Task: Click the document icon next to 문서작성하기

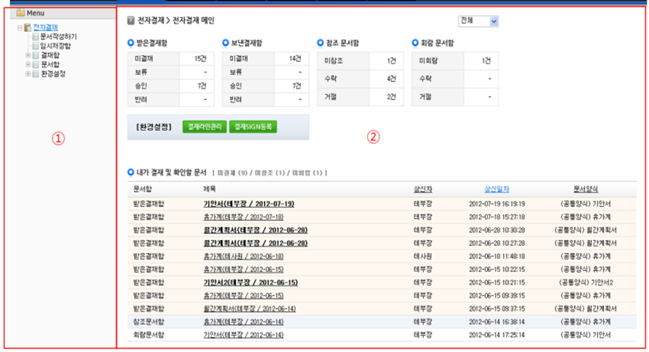Action: (36, 37)
